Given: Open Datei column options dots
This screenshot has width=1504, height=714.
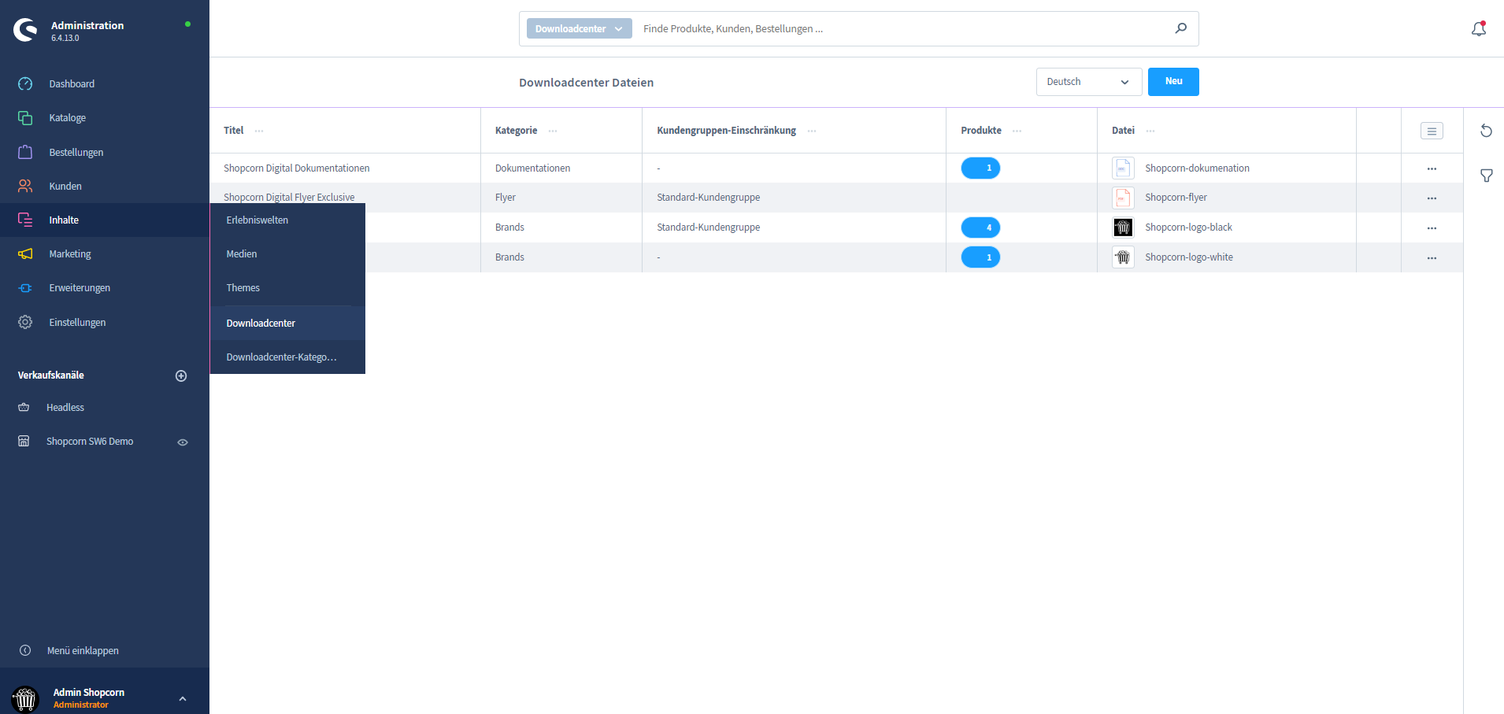Looking at the screenshot, I should point(1150,131).
